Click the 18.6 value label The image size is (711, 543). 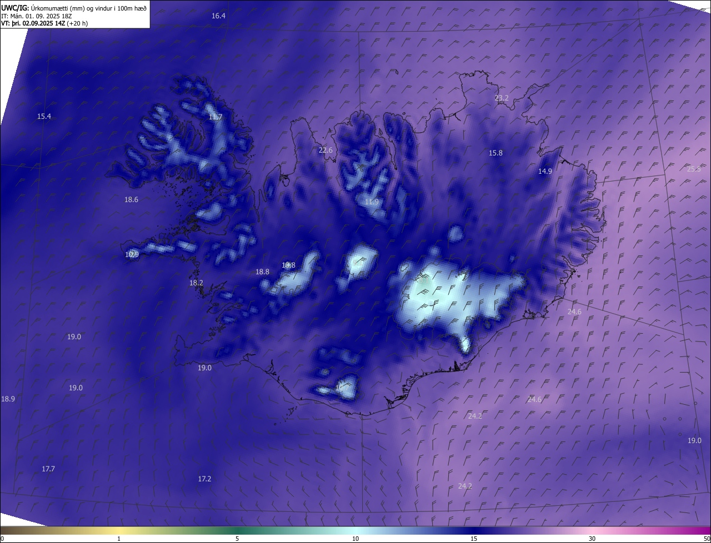pyautogui.click(x=131, y=200)
